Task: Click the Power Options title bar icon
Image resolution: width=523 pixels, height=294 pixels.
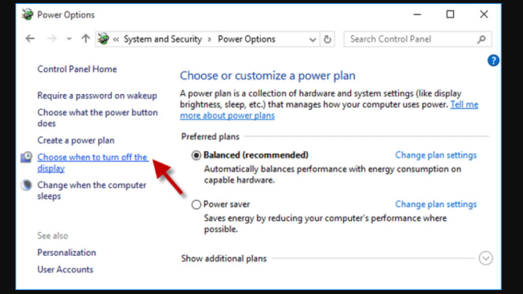Action: tap(27, 14)
